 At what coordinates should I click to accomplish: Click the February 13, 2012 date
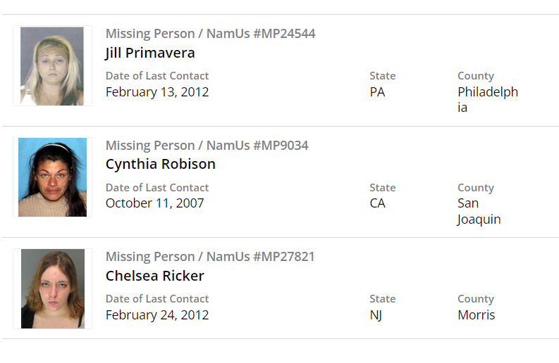coord(157,91)
